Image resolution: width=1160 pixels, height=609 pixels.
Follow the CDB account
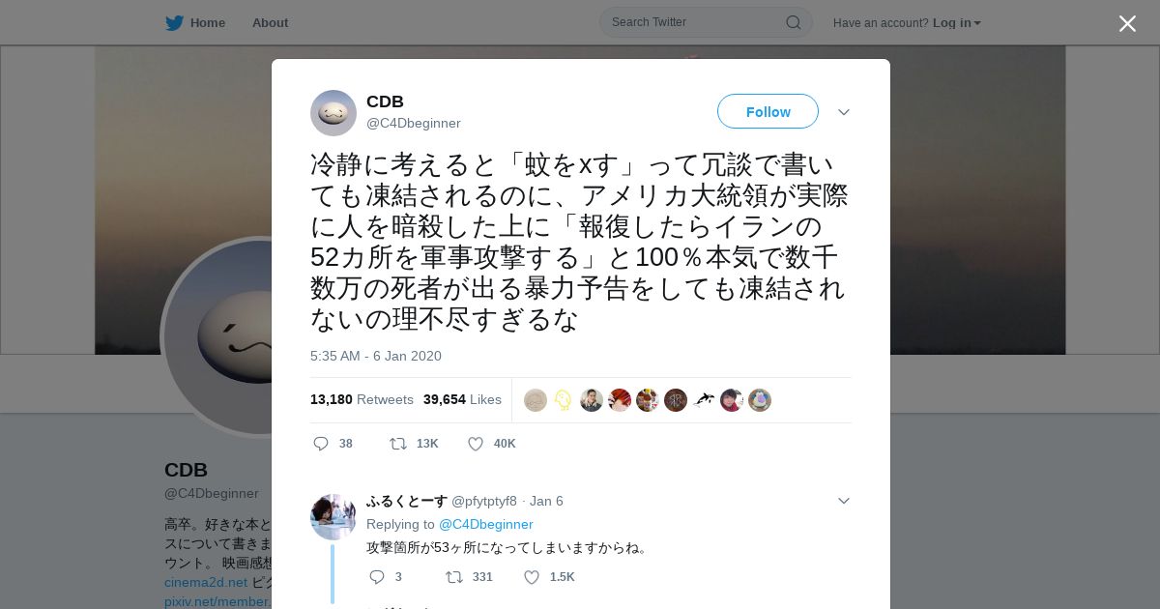click(x=768, y=111)
